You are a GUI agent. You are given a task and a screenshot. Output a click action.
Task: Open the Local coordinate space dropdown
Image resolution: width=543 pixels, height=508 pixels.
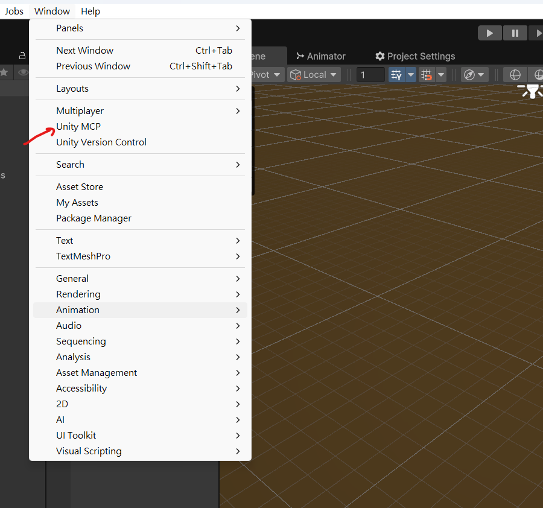coord(314,74)
